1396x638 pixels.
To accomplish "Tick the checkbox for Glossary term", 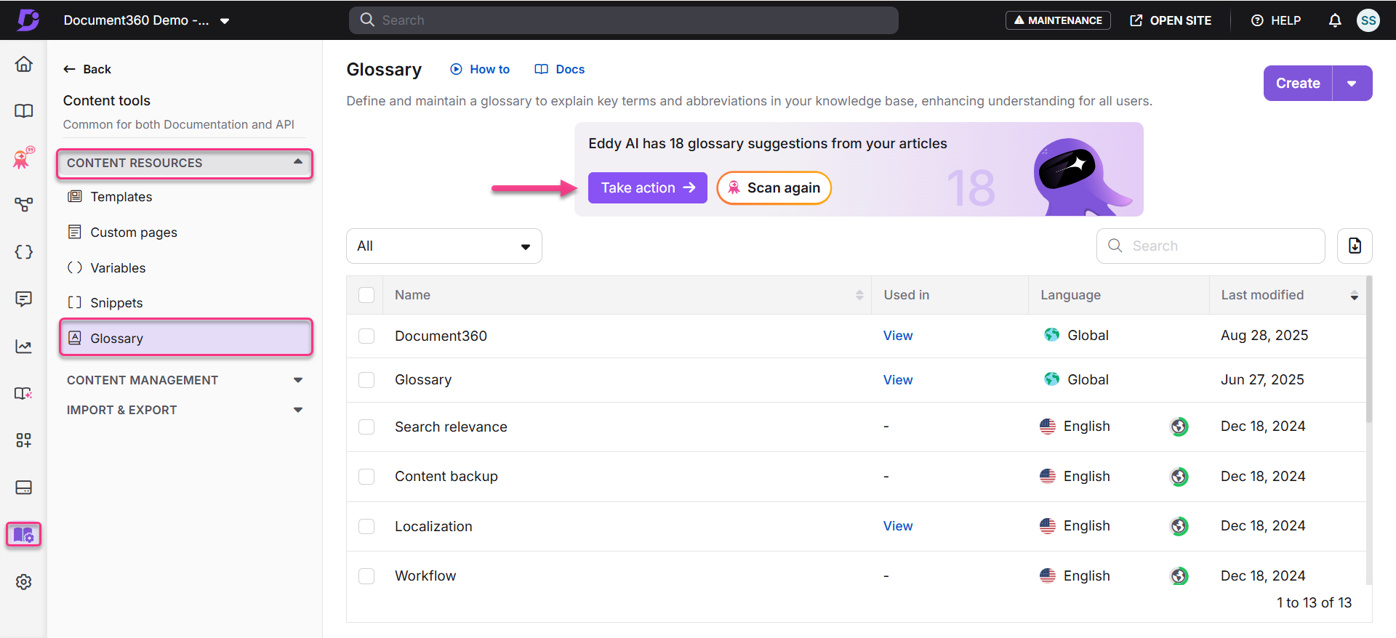I will (x=366, y=380).
